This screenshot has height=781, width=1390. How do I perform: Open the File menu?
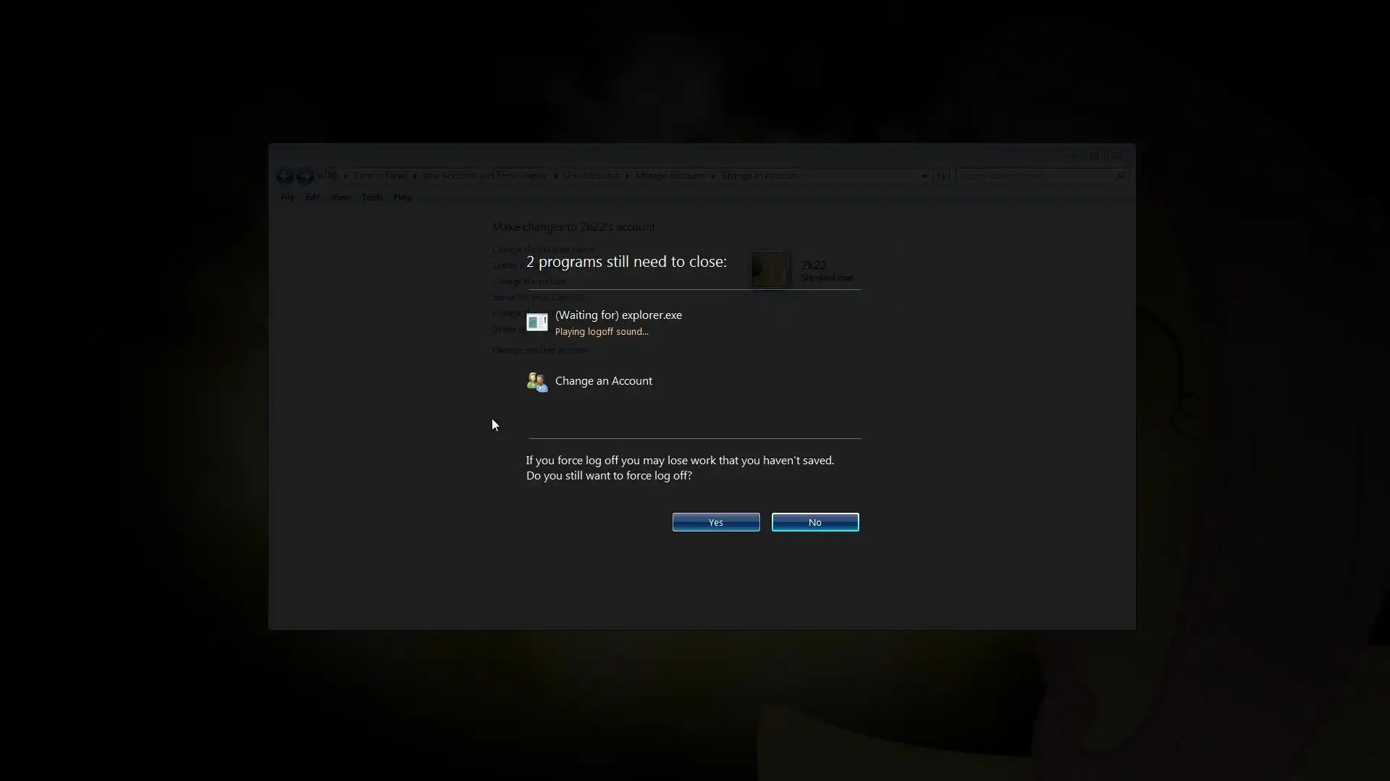(287, 197)
